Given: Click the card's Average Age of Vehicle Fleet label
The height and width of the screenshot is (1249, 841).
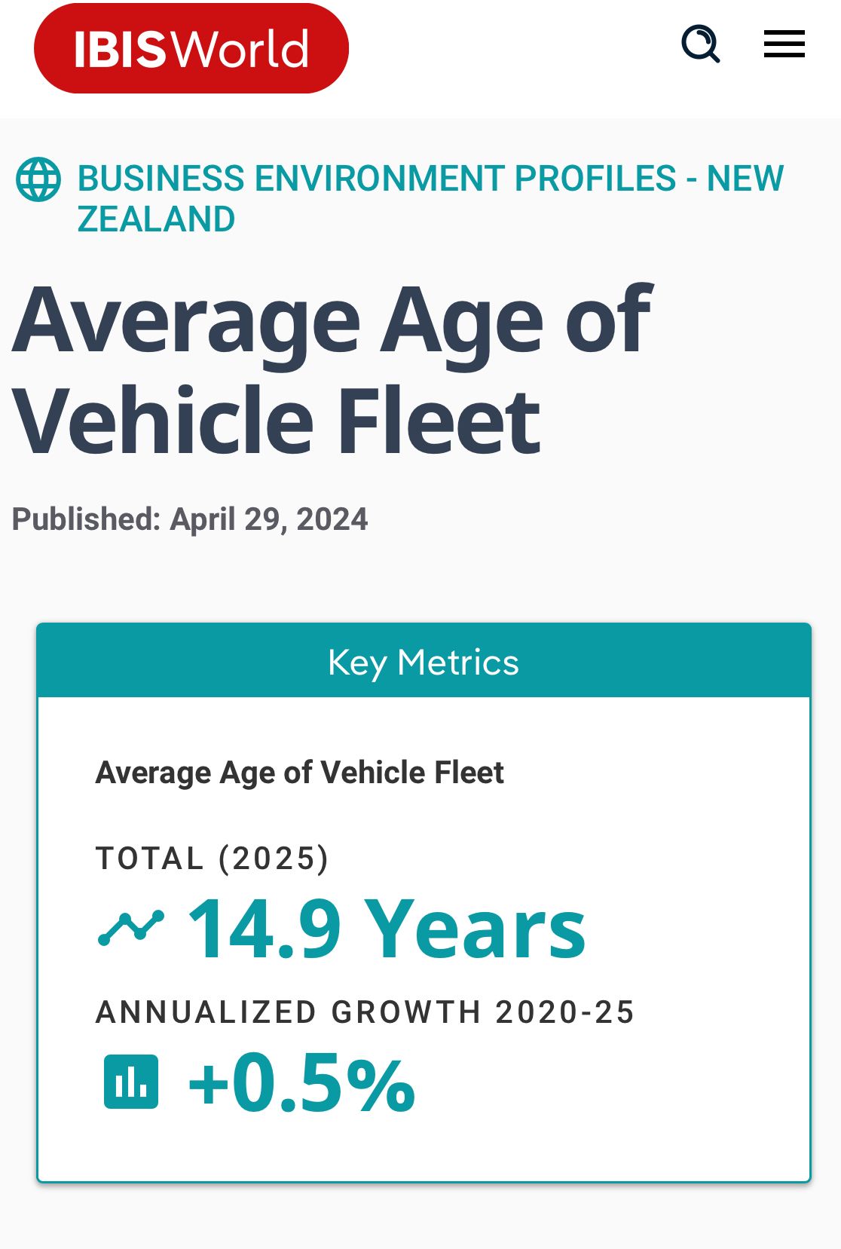Looking at the screenshot, I should pyautogui.click(x=299, y=773).
